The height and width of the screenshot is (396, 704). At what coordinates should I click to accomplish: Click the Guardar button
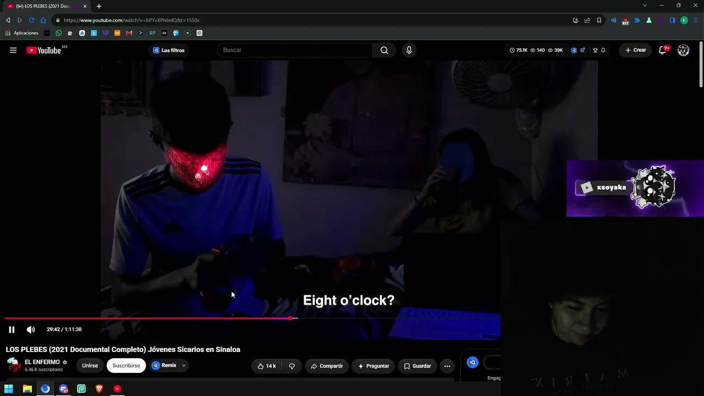click(x=417, y=366)
